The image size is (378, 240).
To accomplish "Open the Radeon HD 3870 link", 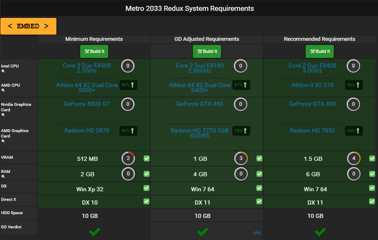I will (x=87, y=130).
